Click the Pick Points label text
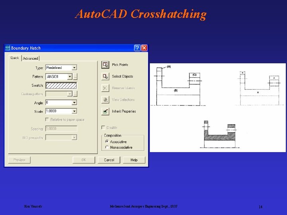The width and height of the screenshot is (287, 215). pyautogui.click(x=120, y=65)
